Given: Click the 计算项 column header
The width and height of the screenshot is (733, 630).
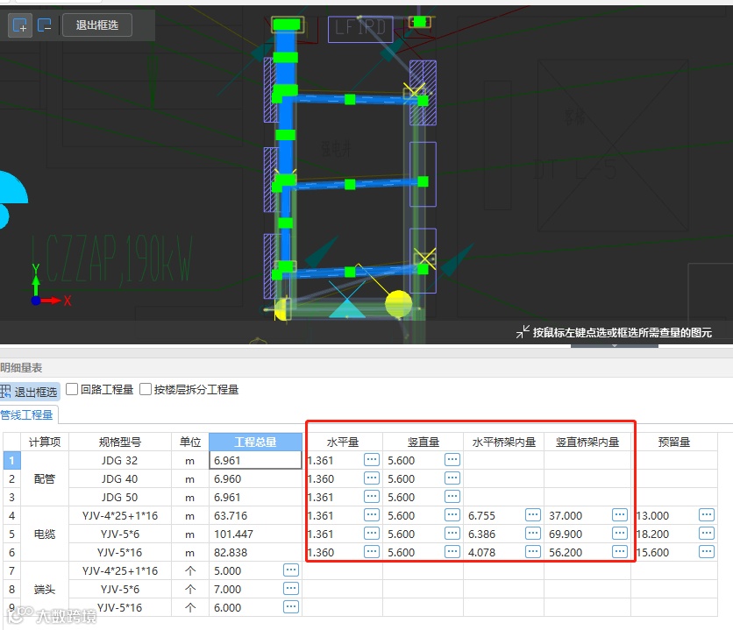Looking at the screenshot, I should click(x=45, y=442).
